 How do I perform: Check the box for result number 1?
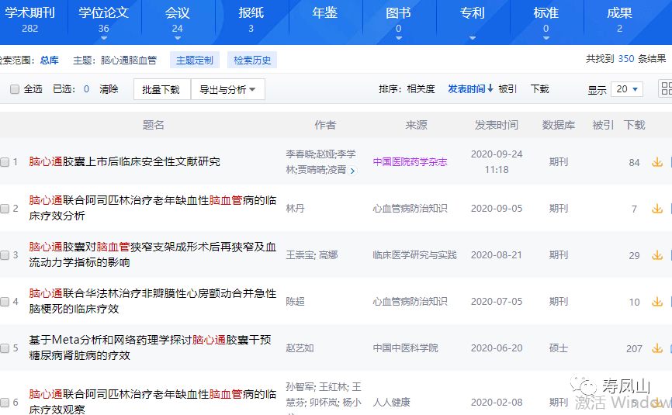(x=5, y=162)
